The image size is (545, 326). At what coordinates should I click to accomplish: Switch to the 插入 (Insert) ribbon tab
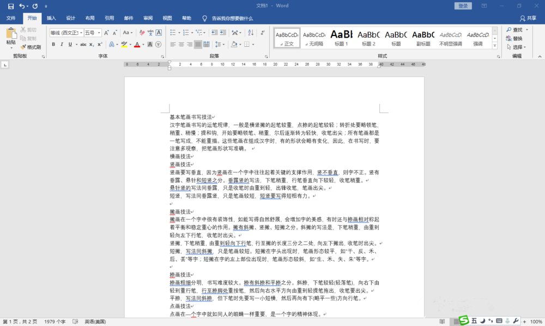click(x=51, y=18)
